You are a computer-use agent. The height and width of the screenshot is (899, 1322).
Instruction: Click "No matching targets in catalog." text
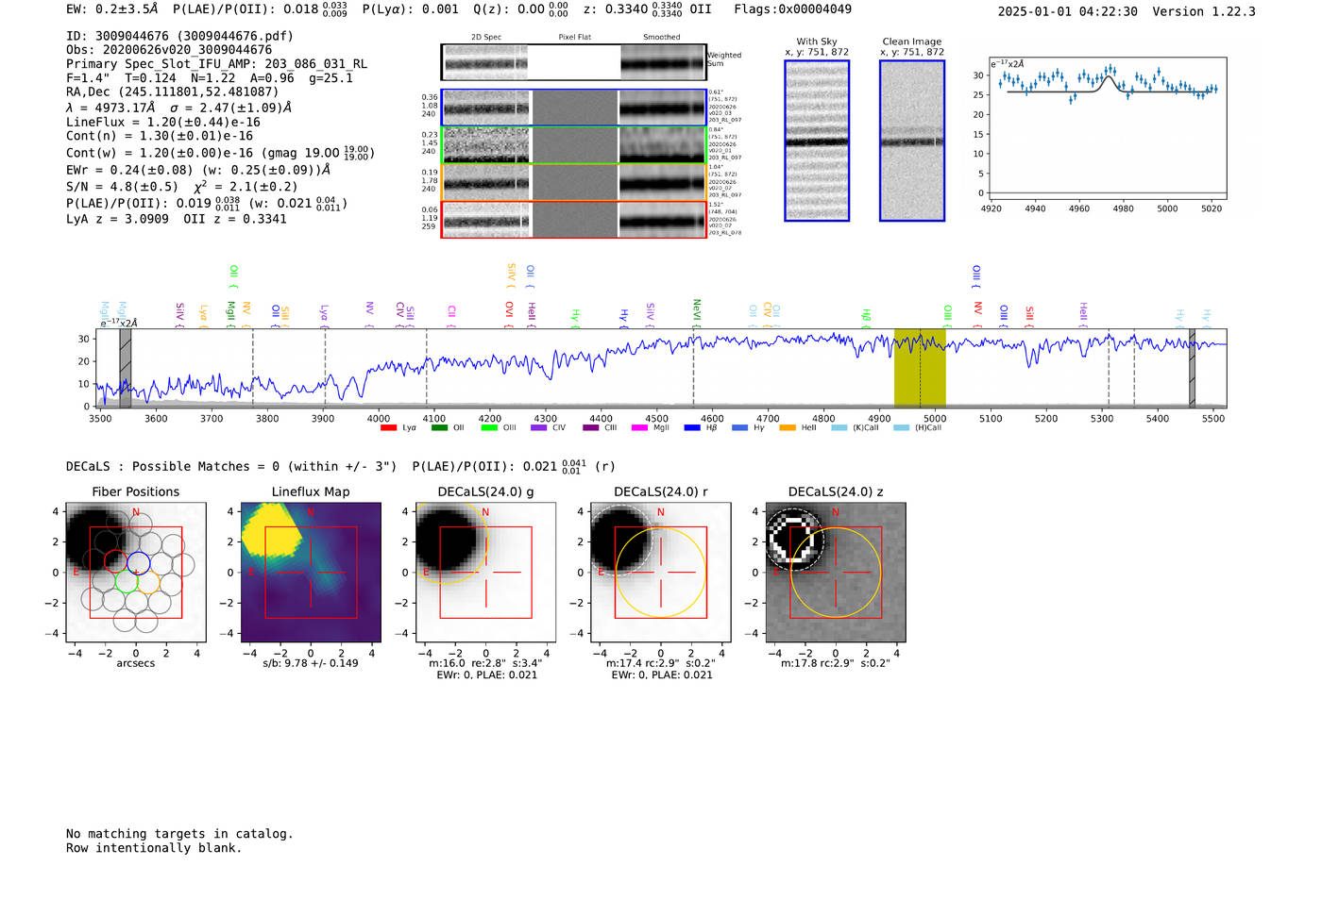(x=179, y=834)
